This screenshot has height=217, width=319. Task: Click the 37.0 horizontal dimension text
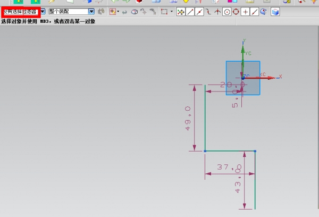(x=229, y=167)
